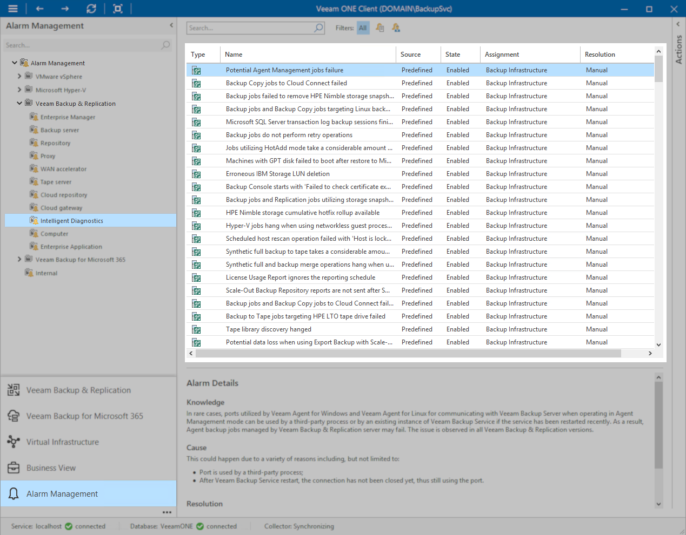Viewport: 686px width, 535px height.
Task: Select Proxy tree item
Action: 48,156
